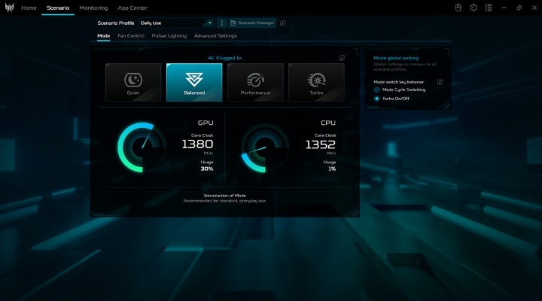The height and width of the screenshot is (301, 542).
Task: Select Turbo On/Off radio button
Action: pyautogui.click(x=377, y=99)
